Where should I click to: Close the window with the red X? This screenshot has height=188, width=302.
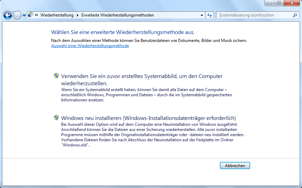[292, 3]
